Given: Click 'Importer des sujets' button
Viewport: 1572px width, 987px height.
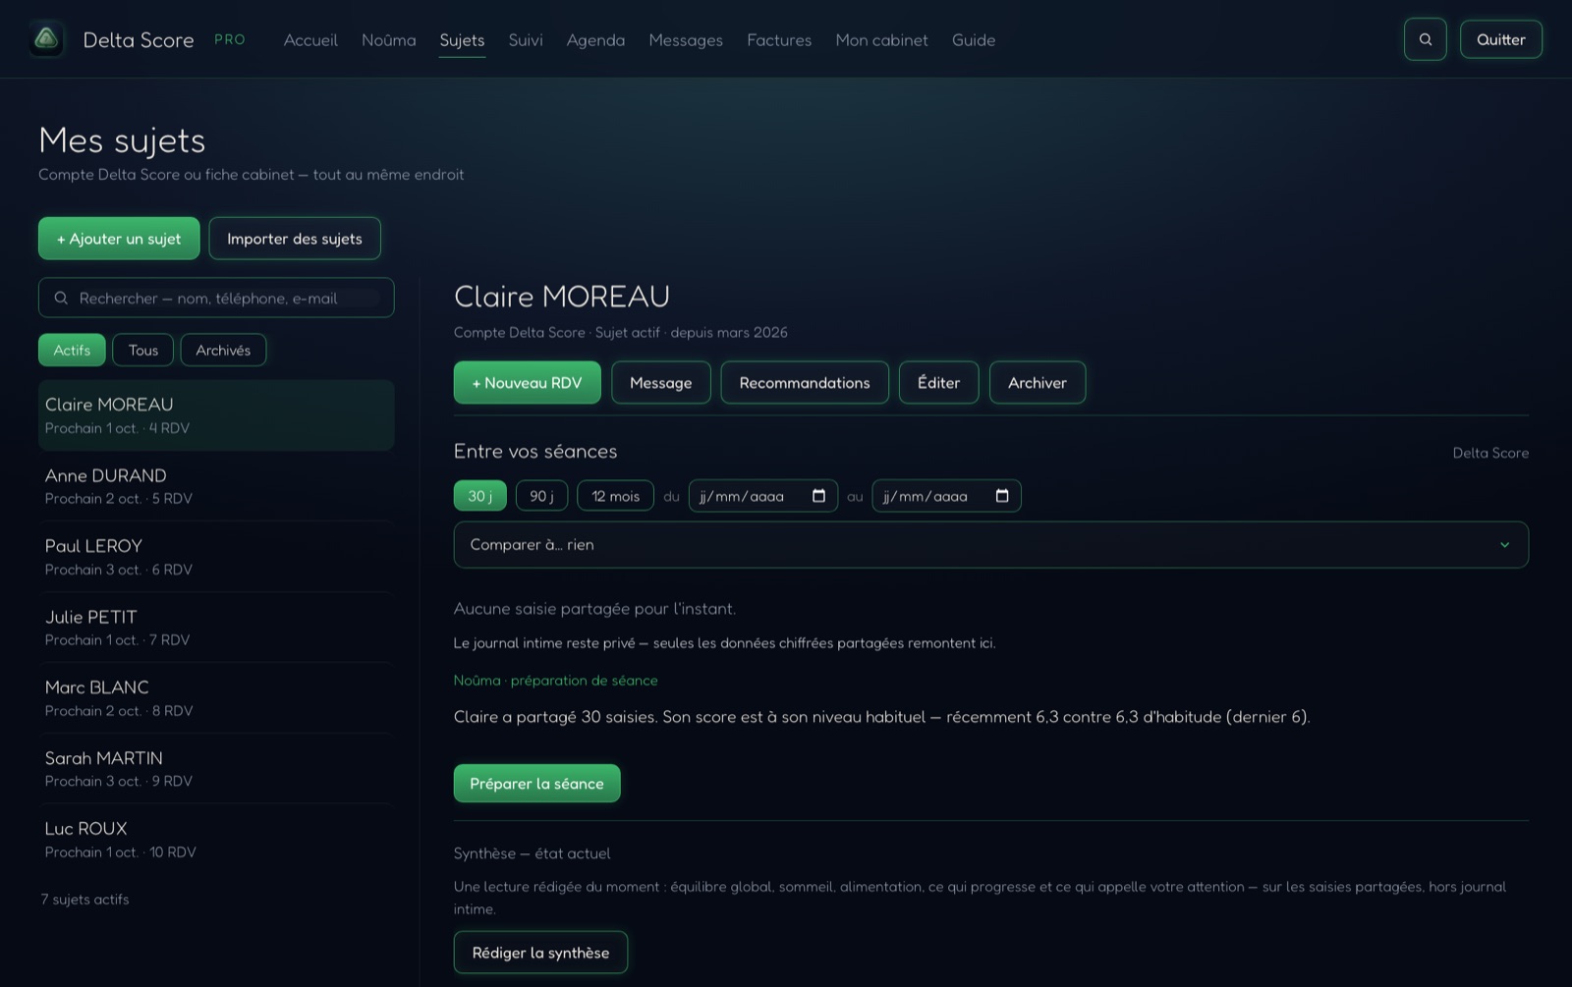Looking at the screenshot, I should point(295,239).
